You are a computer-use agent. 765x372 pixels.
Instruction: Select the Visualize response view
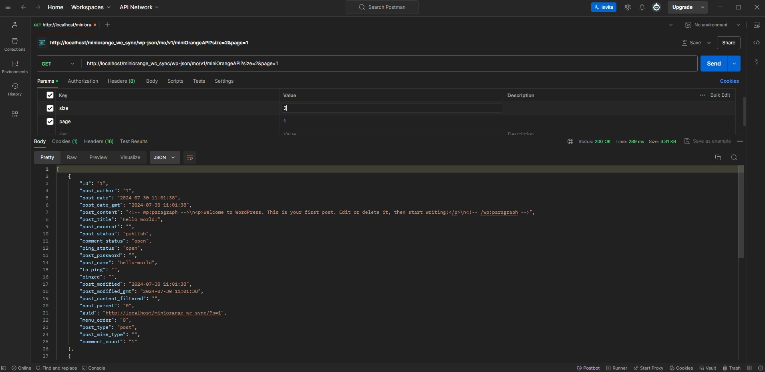(x=130, y=157)
